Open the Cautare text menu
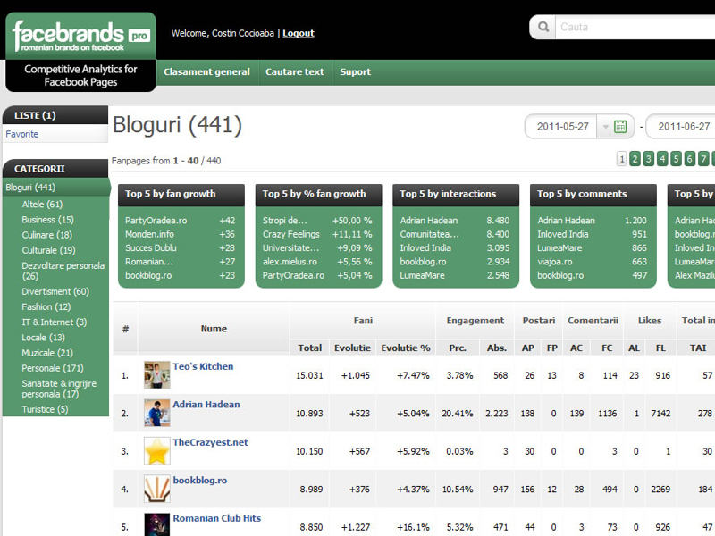Screen dimensions: 715x536 (x=295, y=72)
